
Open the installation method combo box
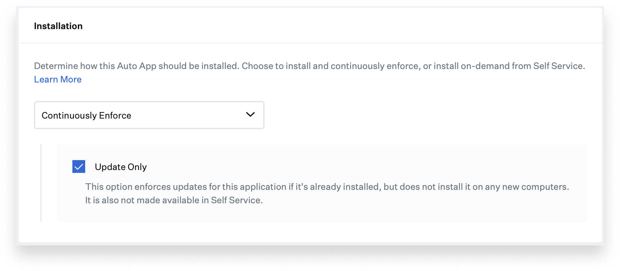coord(149,115)
